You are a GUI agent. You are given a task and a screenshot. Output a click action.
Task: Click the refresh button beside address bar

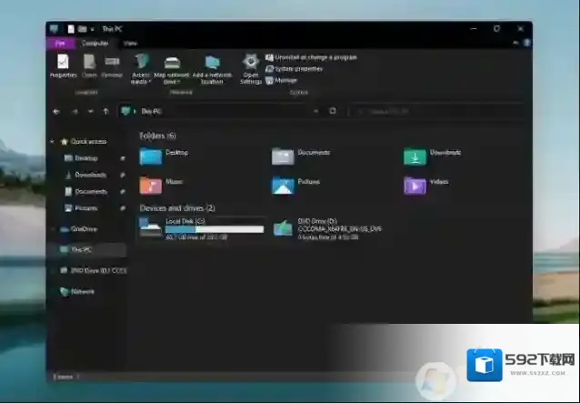coord(333,111)
